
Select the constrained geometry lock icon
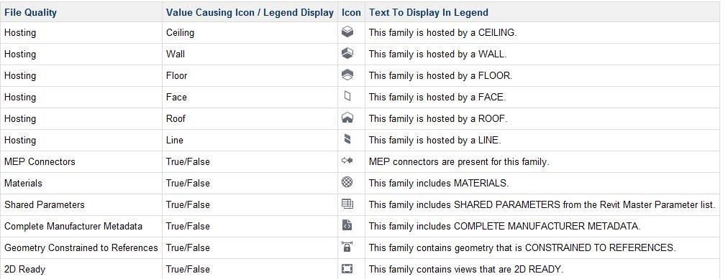(x=347, y=247)
